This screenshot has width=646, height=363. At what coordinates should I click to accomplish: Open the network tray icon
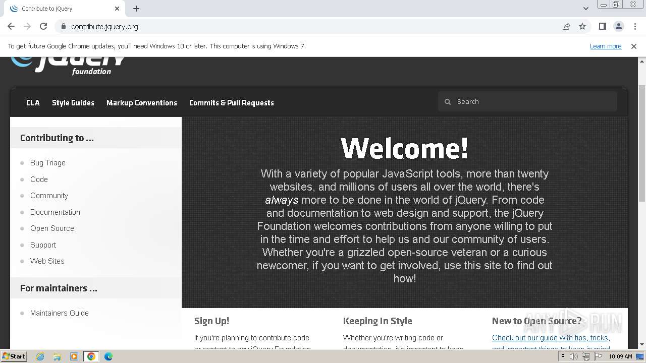coord(586,356)
